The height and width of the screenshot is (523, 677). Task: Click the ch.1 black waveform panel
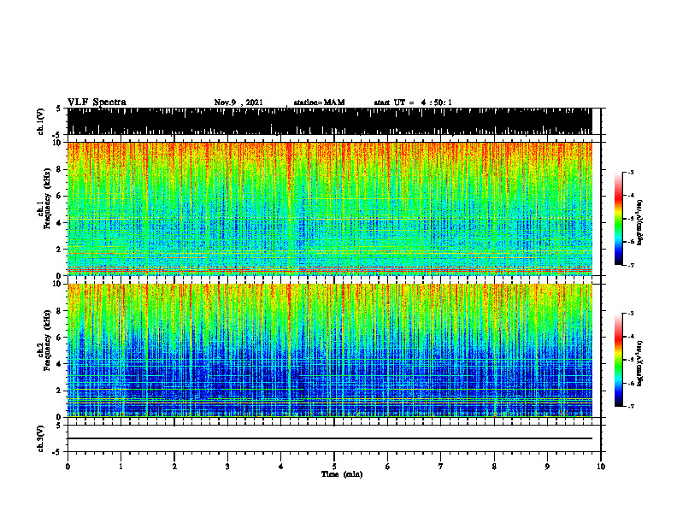coord(329,121)
